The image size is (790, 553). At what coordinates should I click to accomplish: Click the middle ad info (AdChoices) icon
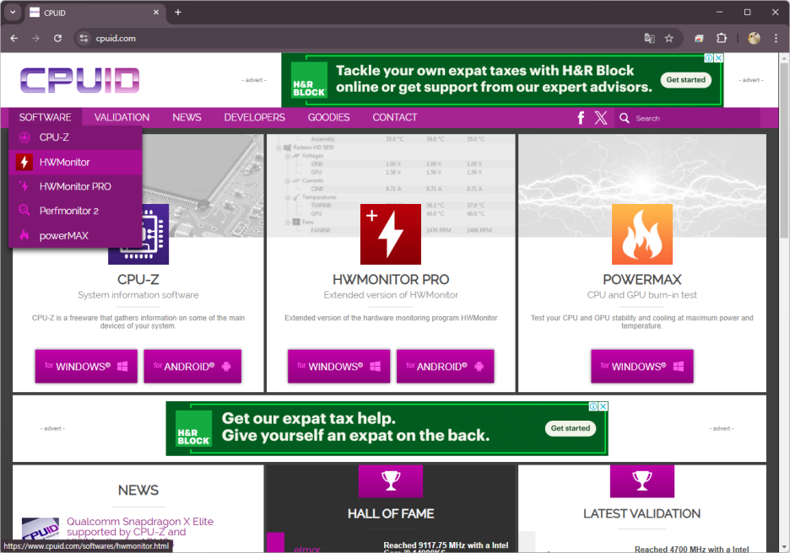click(593, 406)
